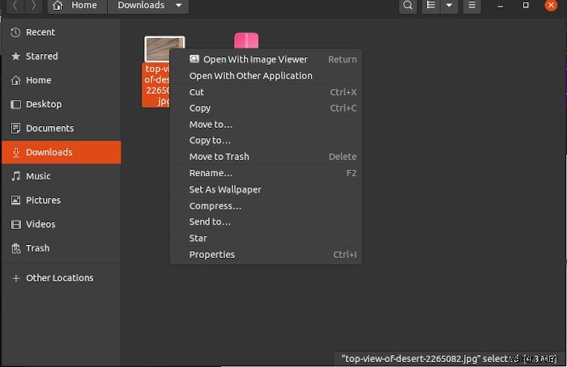The height and width of the screenshot is (367, 567).
Task: Click the Videos film icon in sidebar
Action: (x=15, y=224)
